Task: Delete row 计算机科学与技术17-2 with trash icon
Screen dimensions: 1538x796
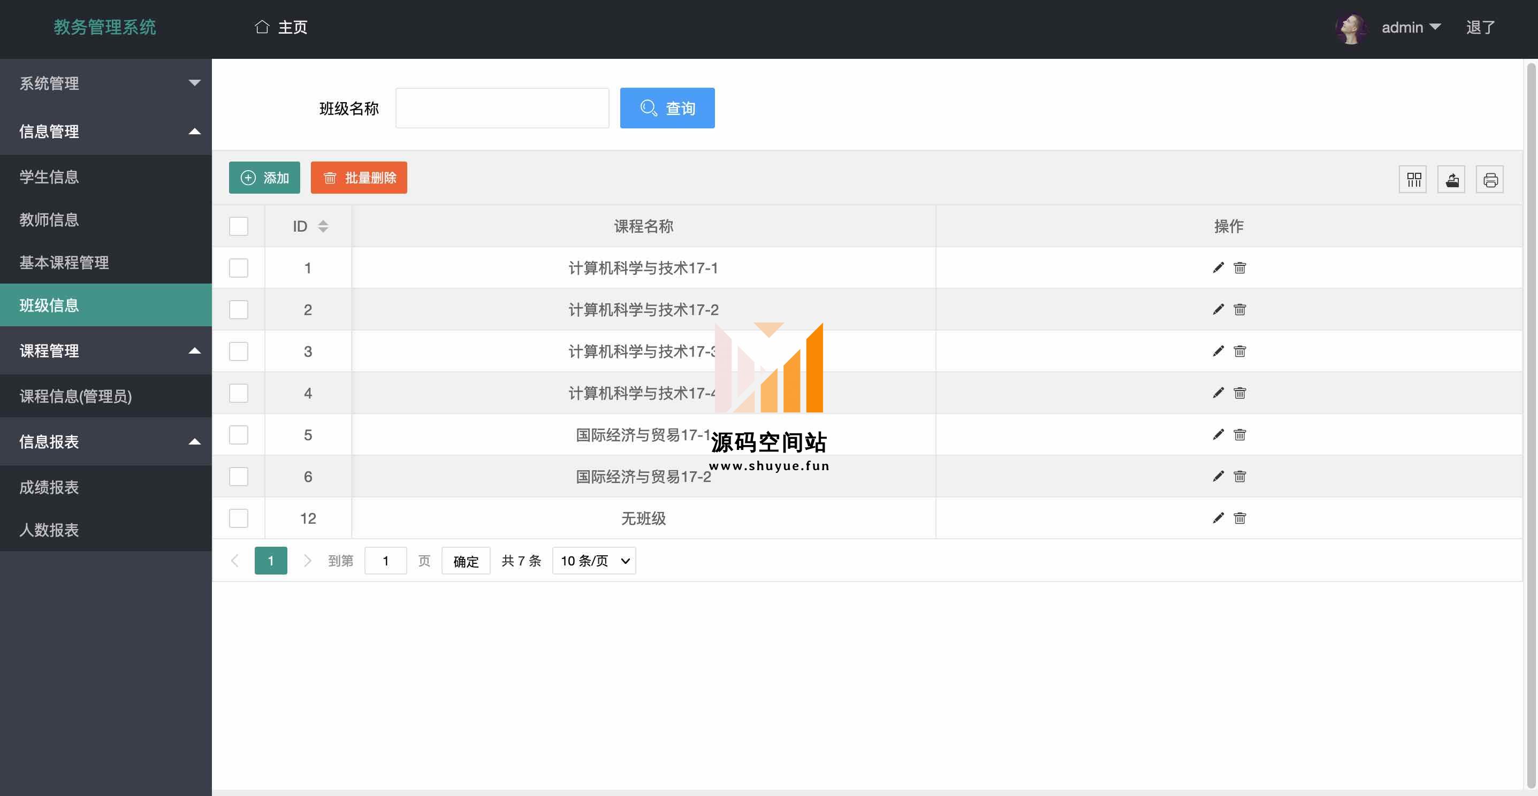Action: coord(1240,310)
